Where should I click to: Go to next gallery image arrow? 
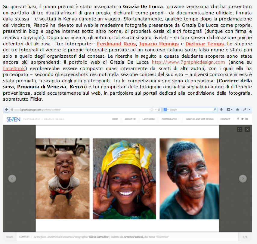(x=243, y=178)
